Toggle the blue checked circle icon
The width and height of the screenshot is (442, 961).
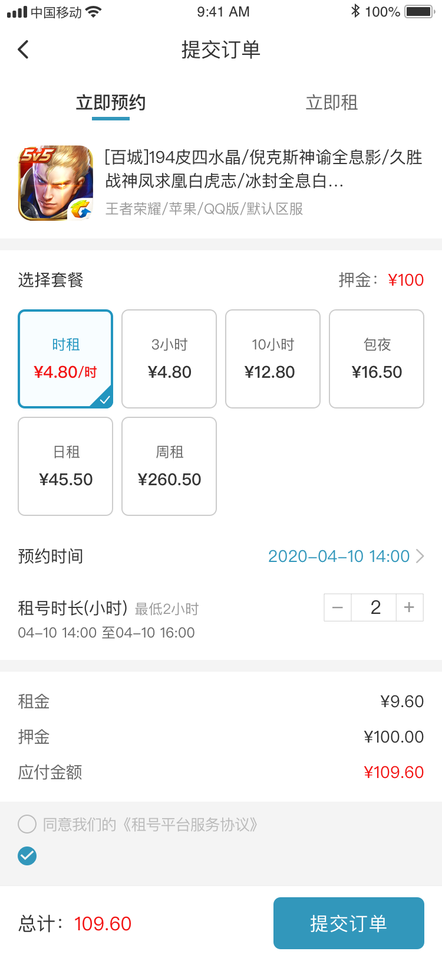tap(27, 855)
